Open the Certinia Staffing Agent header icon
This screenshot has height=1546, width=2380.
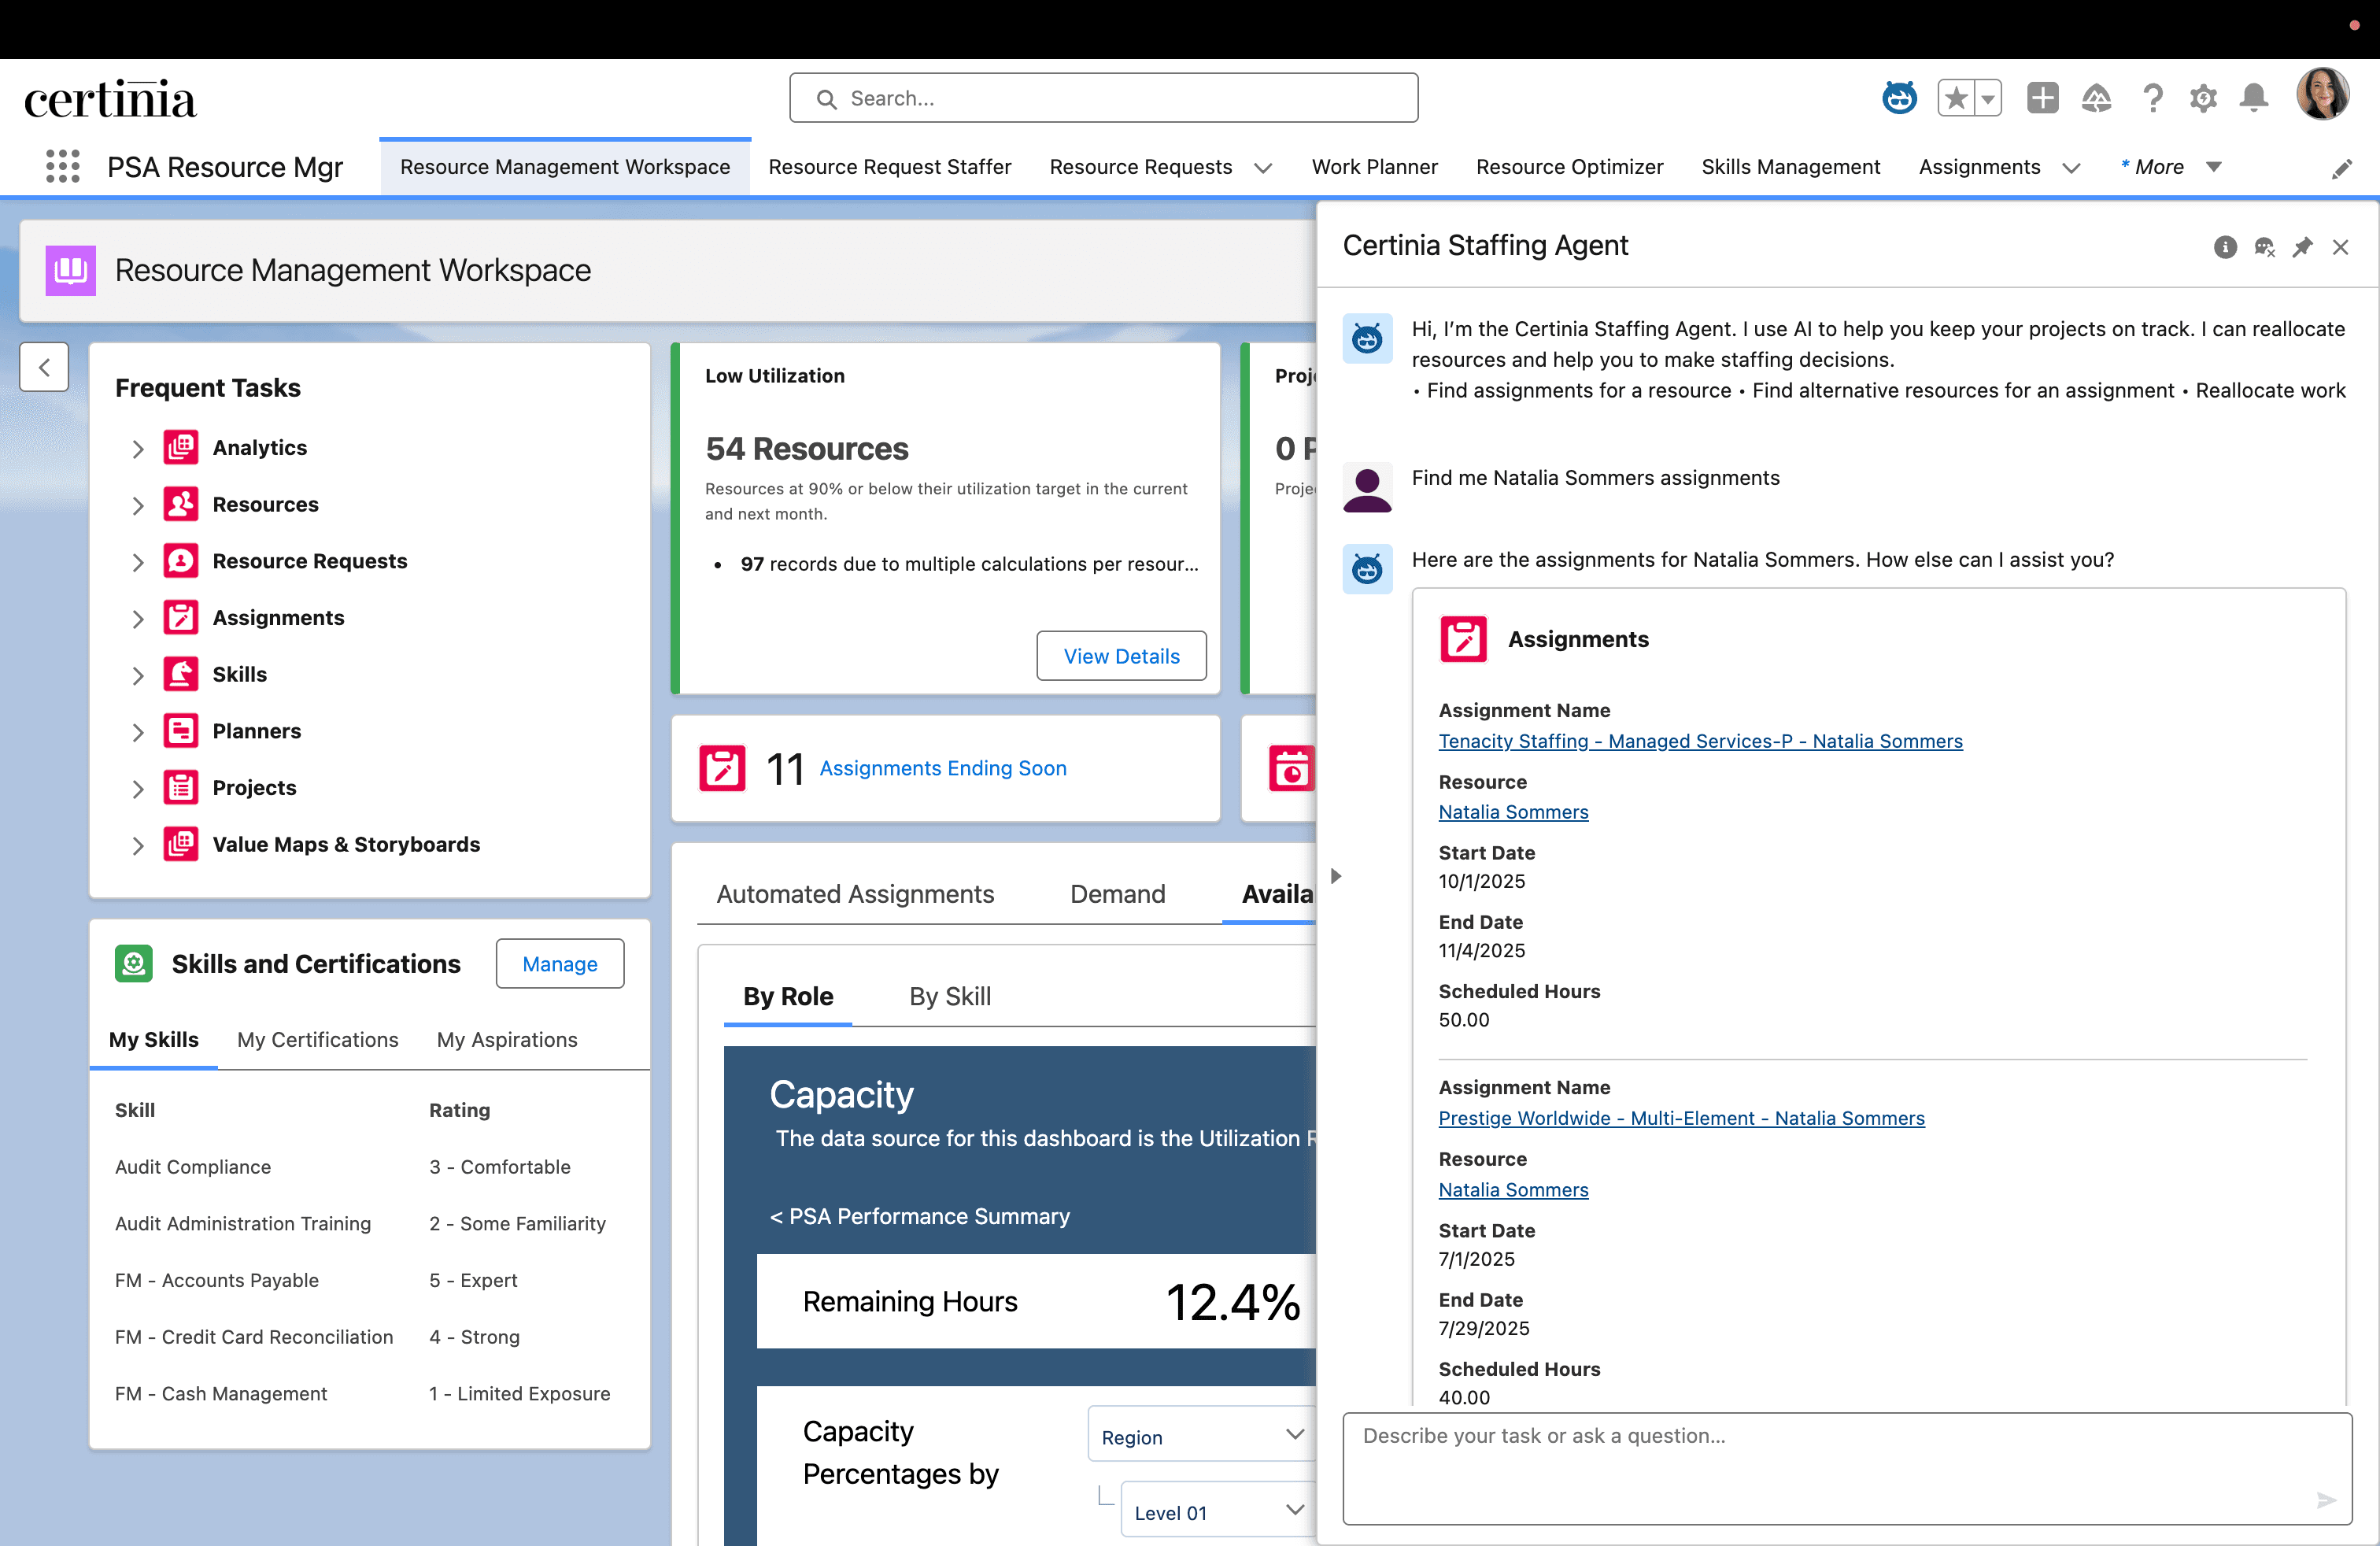(1899, 98)
